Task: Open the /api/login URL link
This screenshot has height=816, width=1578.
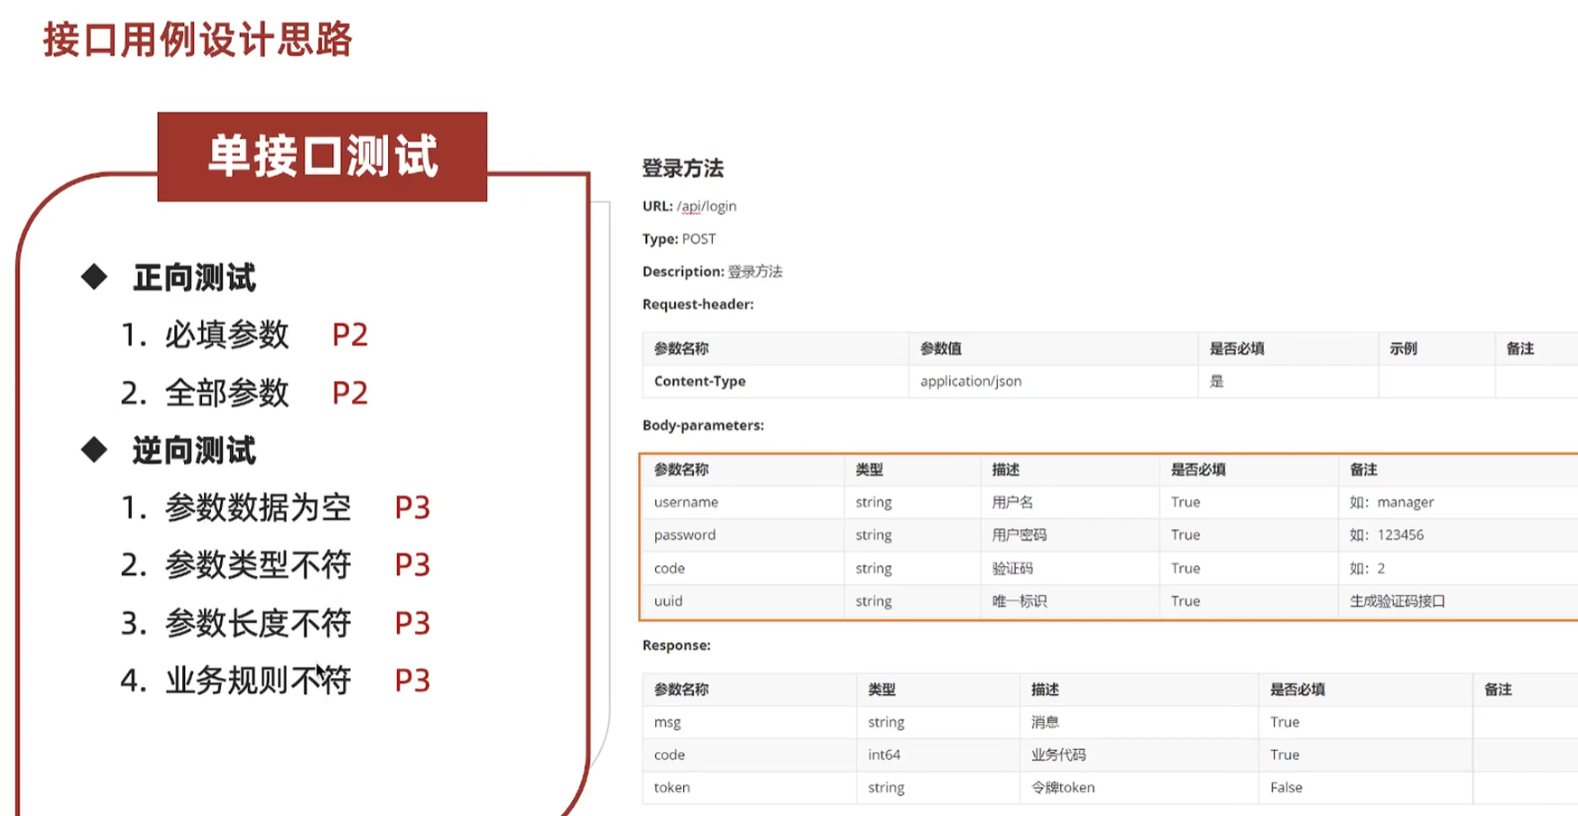Action: coord(707,206)
